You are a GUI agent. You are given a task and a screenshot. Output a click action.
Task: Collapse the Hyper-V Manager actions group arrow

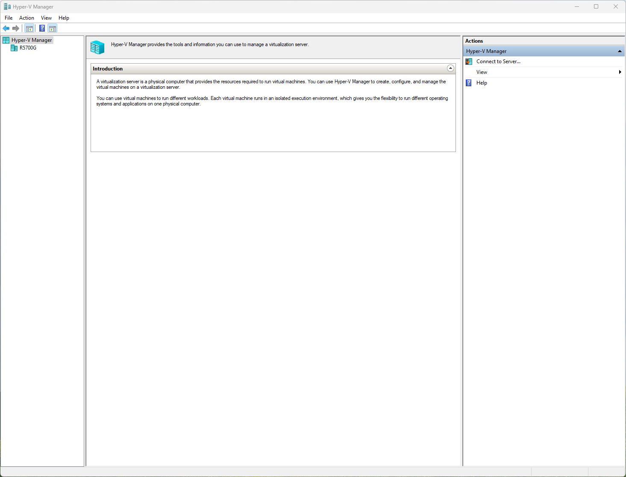tap(620, 51)
